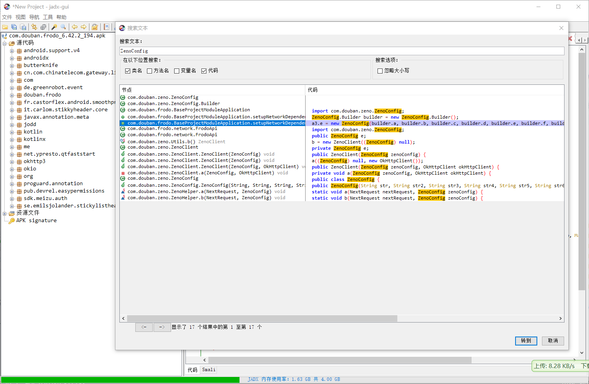Click the jadx-gui logo in the main title bar
589x384 pixels.
pos(7,7)
